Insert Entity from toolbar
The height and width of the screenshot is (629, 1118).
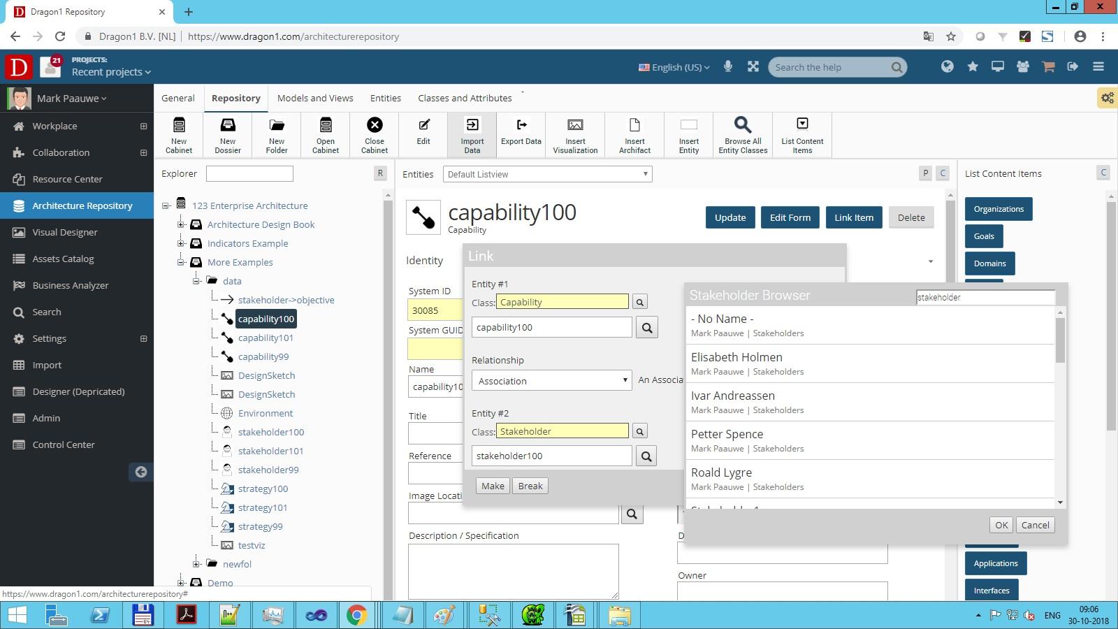(689, 134)
